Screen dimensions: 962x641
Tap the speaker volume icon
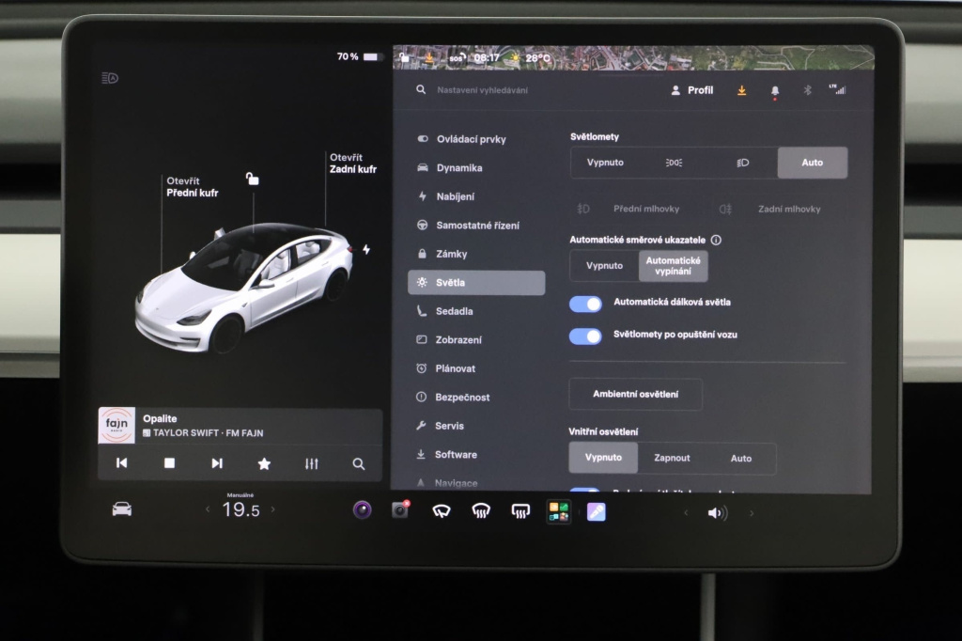coord(717,512)
